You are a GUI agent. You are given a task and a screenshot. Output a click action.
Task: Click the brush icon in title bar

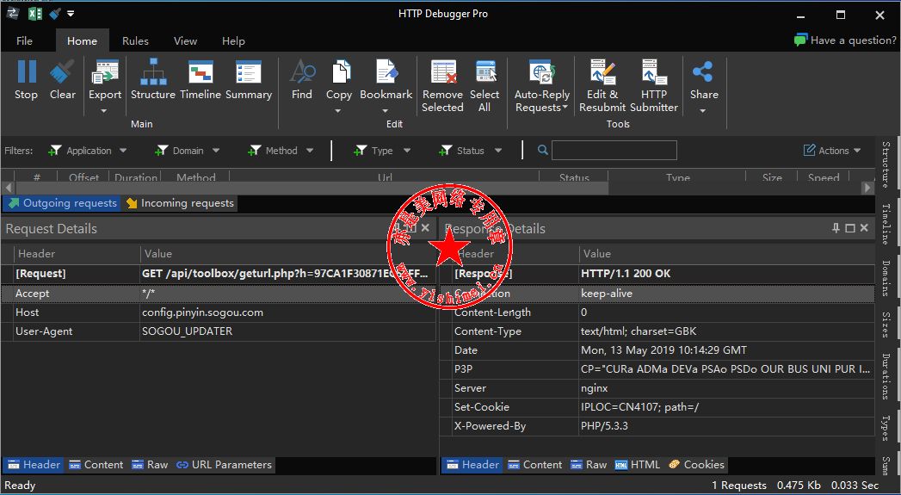pyautogui.click(x=55, y=13)
